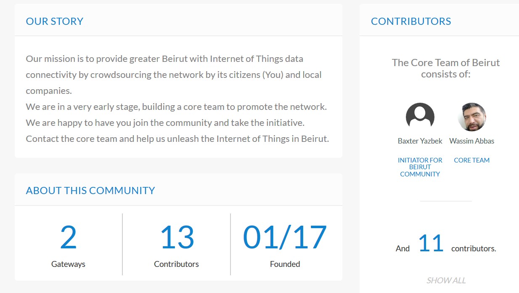Click the mission statement paragraph

pos(177,99)
